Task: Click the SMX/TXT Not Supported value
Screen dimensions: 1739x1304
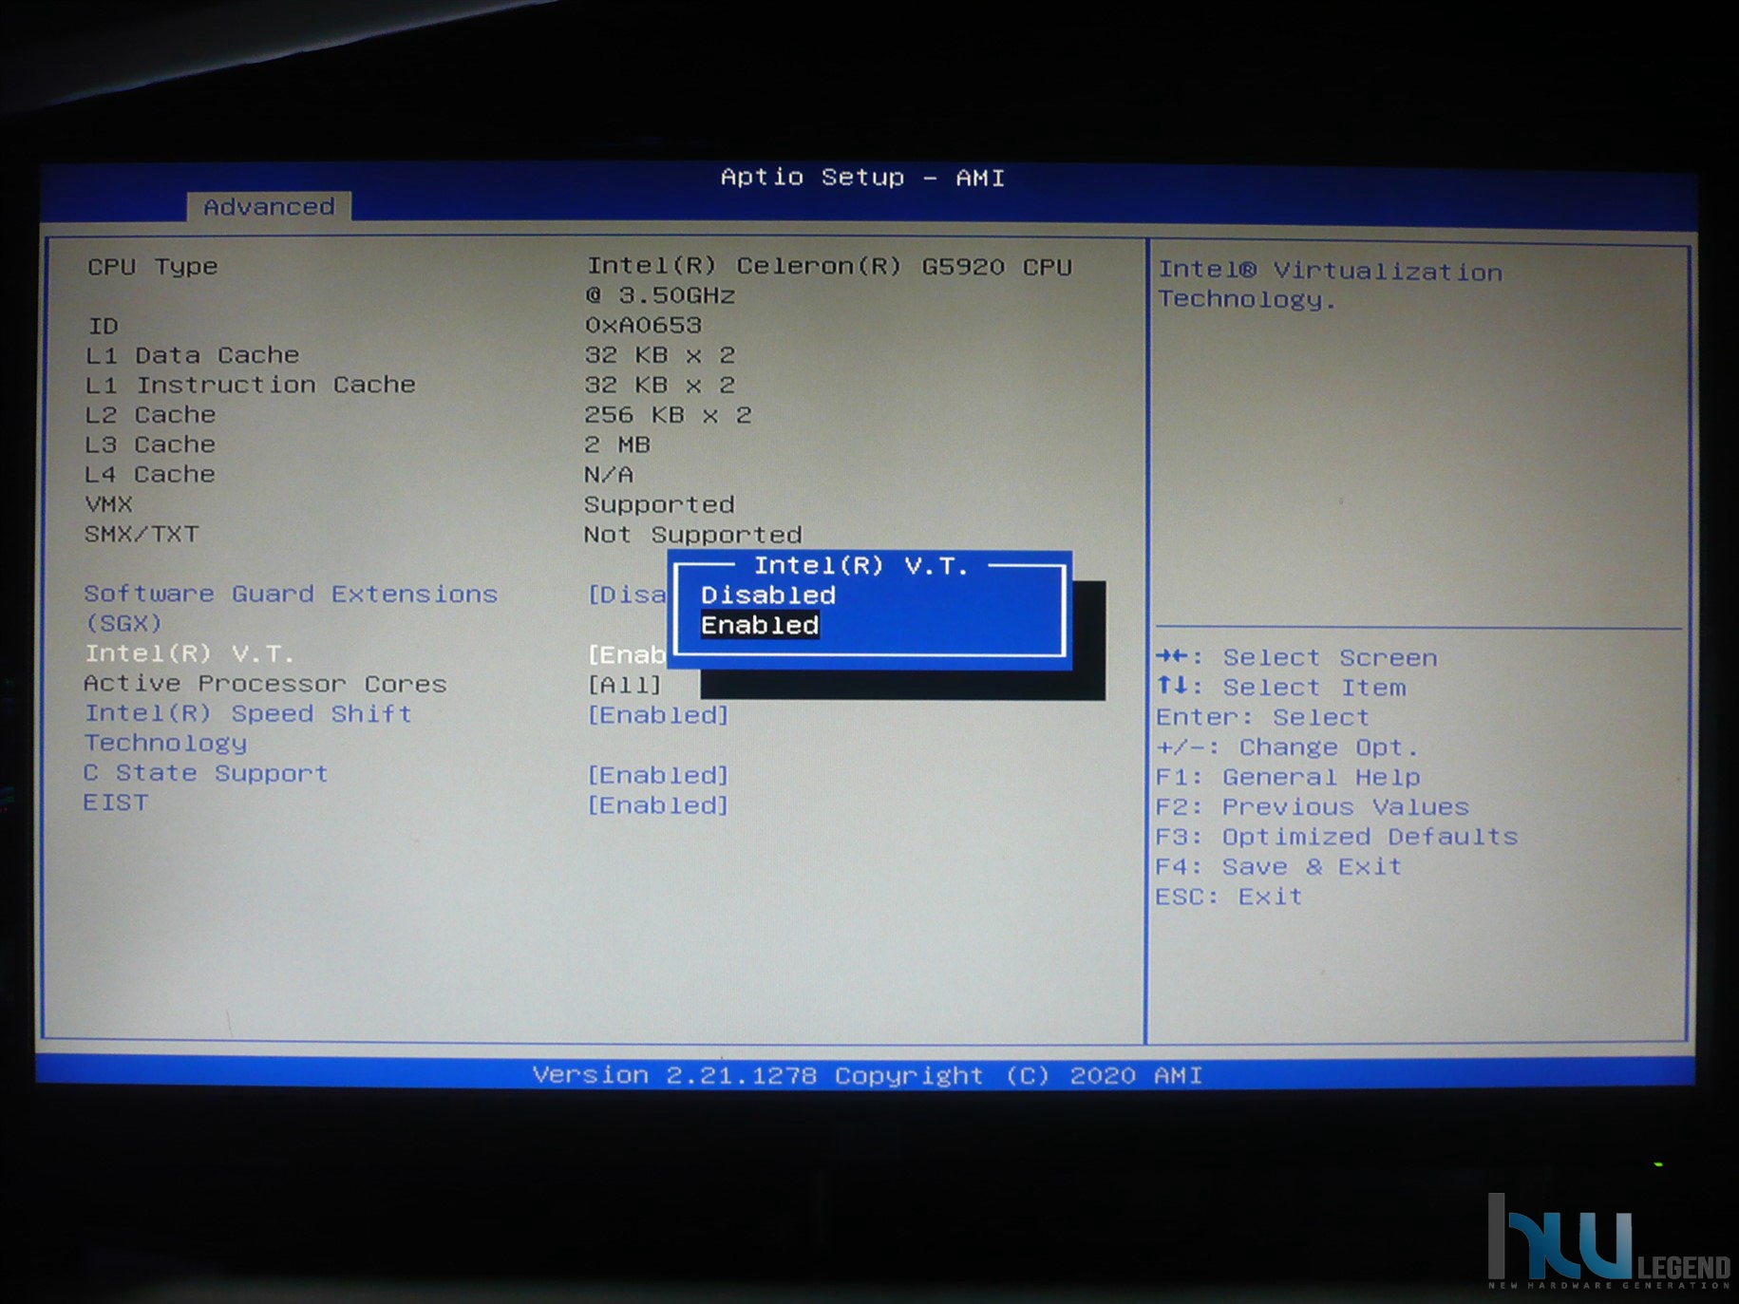Action: [x=692, y=535]
